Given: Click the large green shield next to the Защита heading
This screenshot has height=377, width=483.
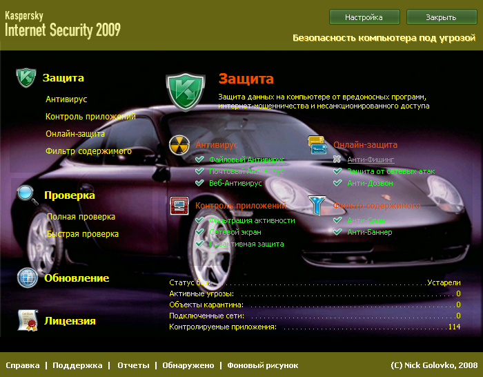Looking at the screenshot, I should [186, 92].
